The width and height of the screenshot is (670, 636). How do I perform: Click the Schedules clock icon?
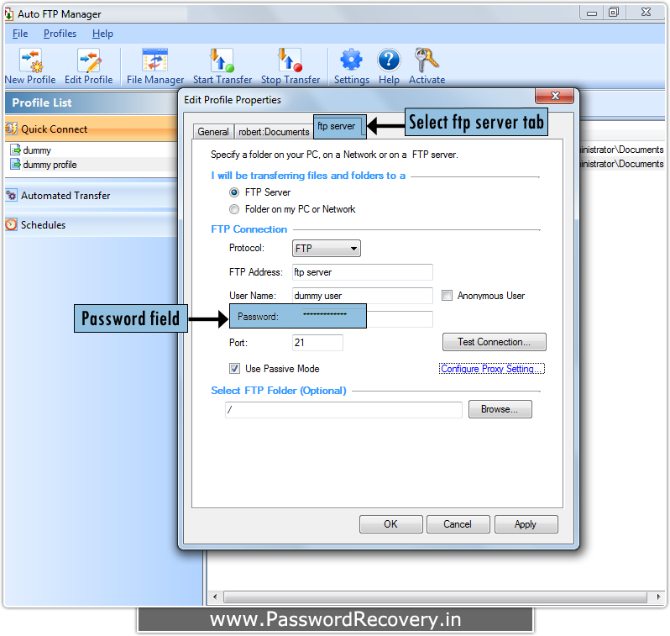tap(11, 224)
